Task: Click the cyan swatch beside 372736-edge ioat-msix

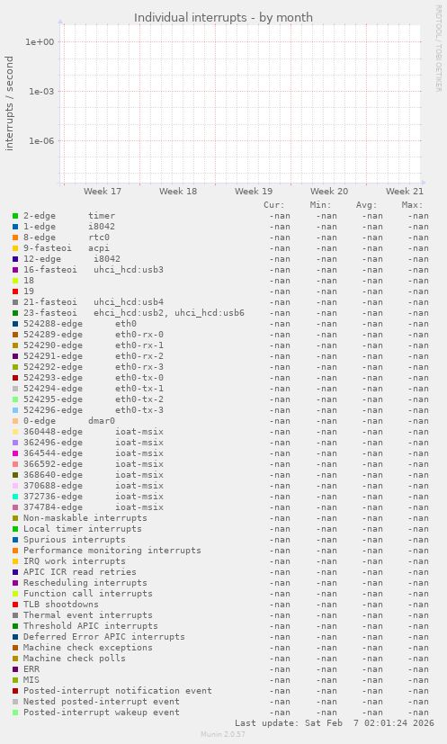Action: tap(15, 497)
